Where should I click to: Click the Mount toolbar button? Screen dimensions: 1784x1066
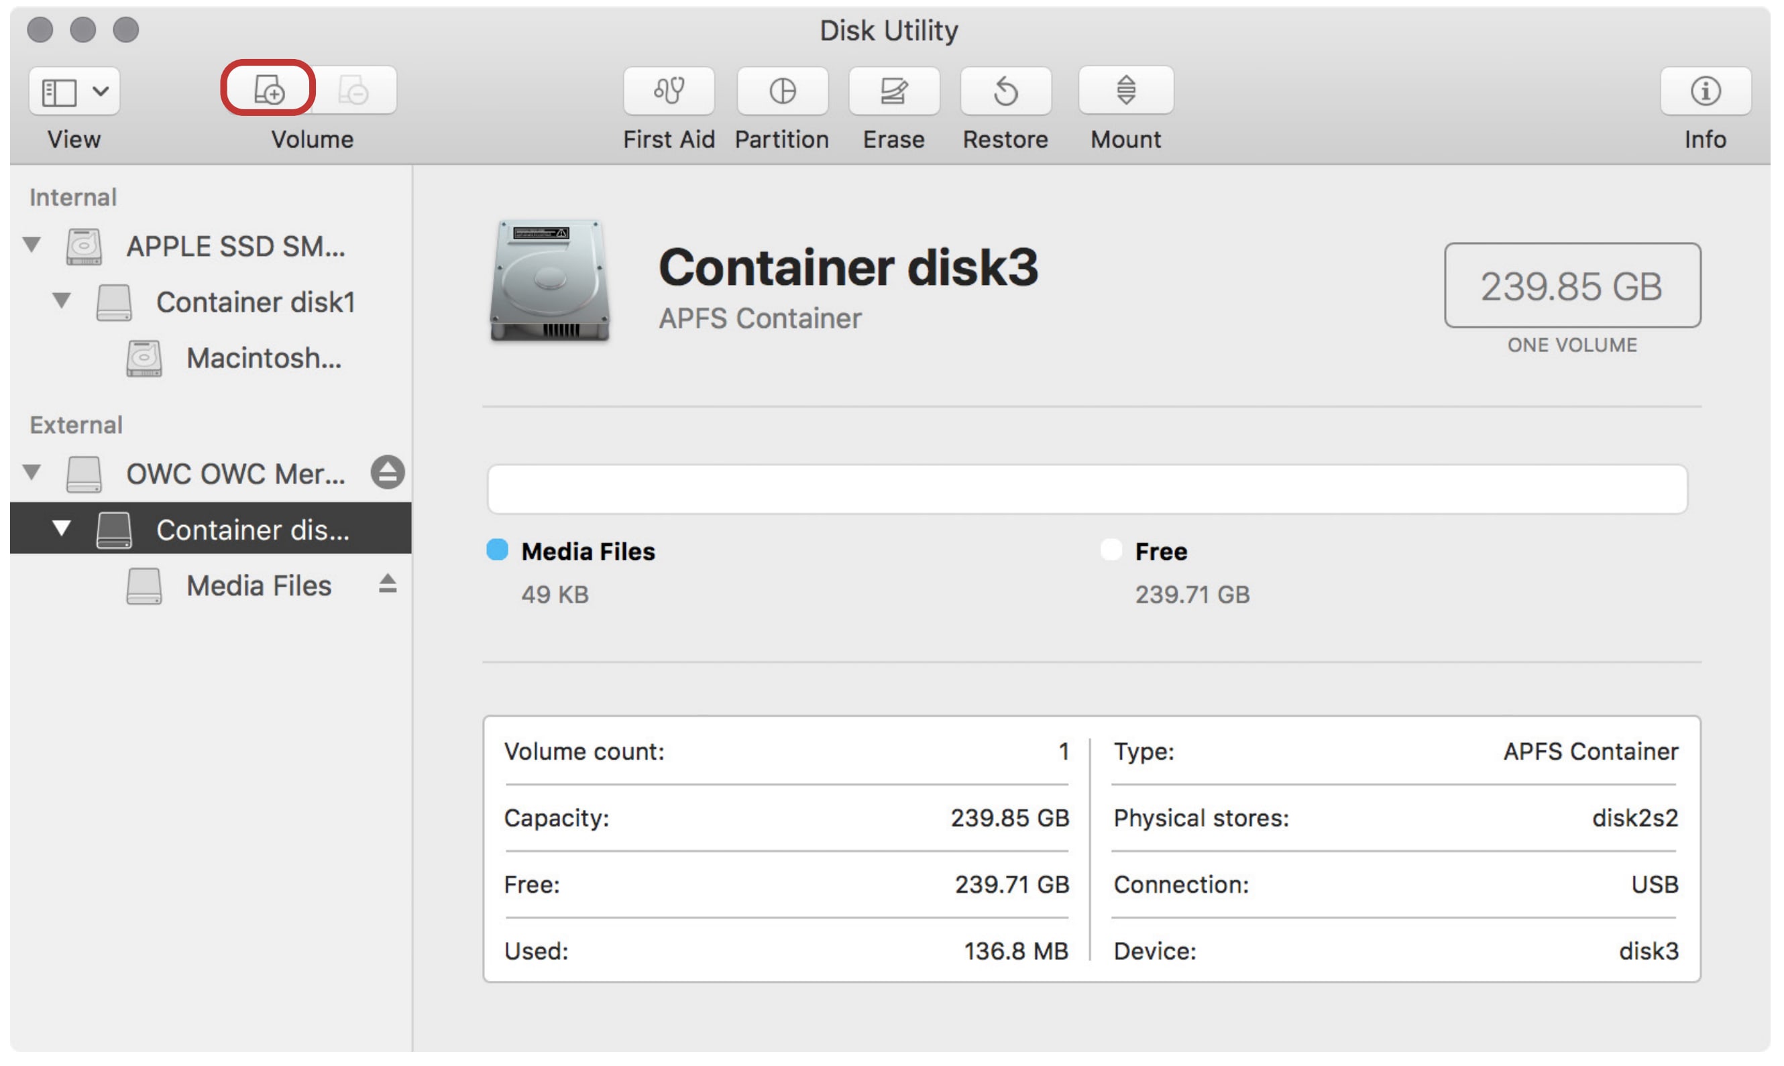pyautogui.click(x=1125, y=91)
